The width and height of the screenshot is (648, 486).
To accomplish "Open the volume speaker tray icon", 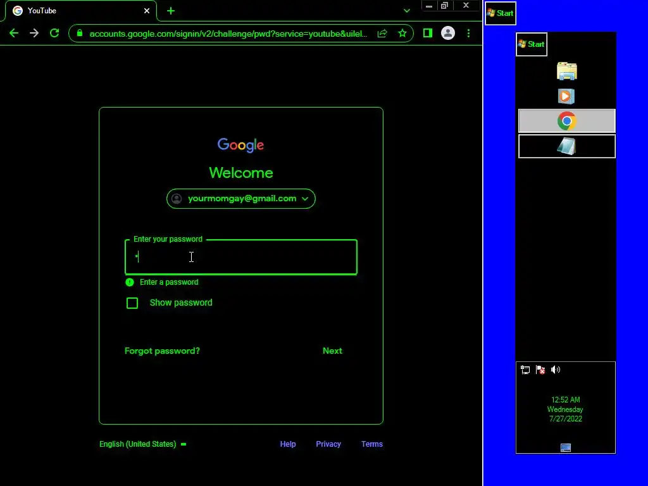I will click(556, 370).
